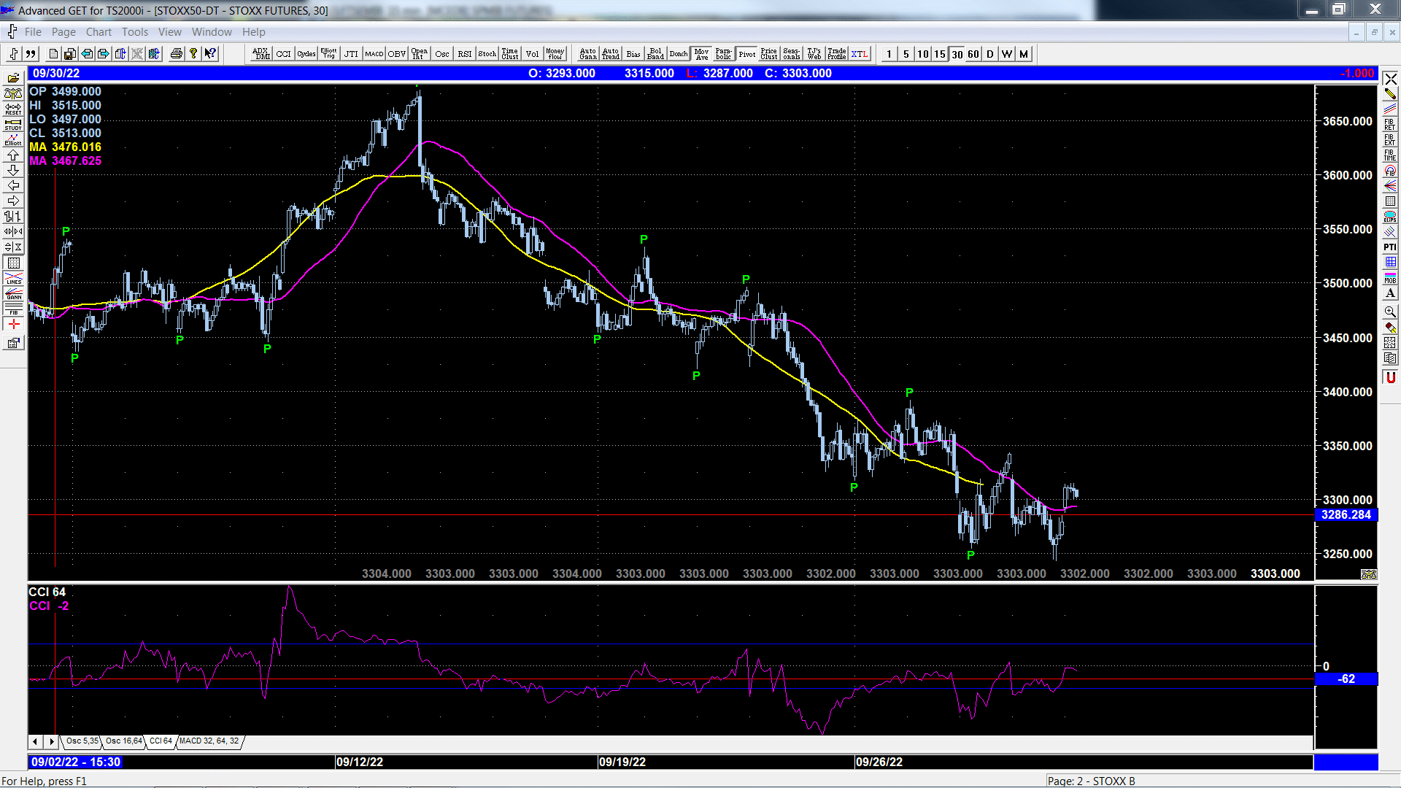The width and height of the screenshot is (1401, 788).
Task: Open the yellow question mark Help icon
Action: pyautogui.click(x=193, y=54)
